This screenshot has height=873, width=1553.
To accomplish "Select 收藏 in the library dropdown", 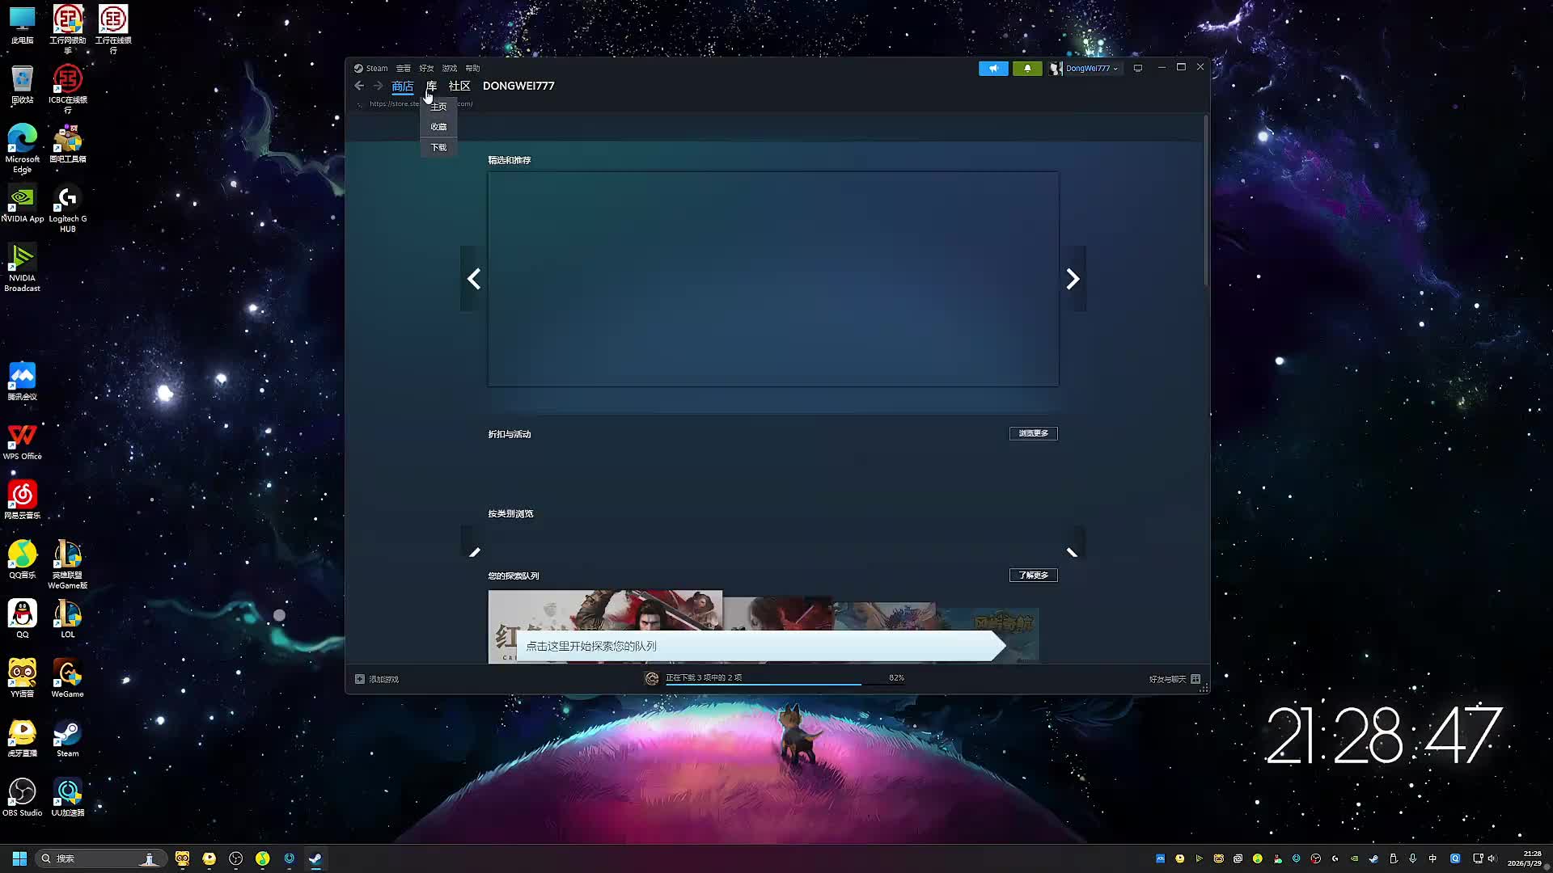I will click(x=438, y=127).
